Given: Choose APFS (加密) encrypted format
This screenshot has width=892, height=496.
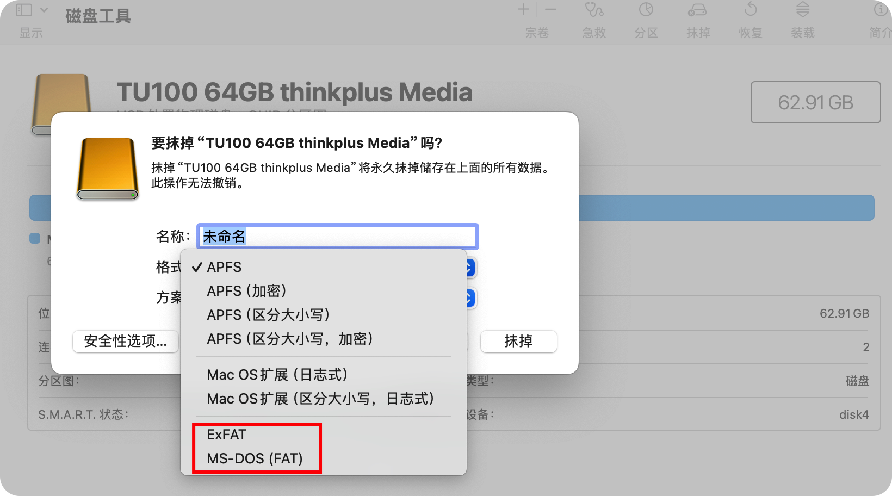Looking at the screenshot, I should click(x=246, y=291).
